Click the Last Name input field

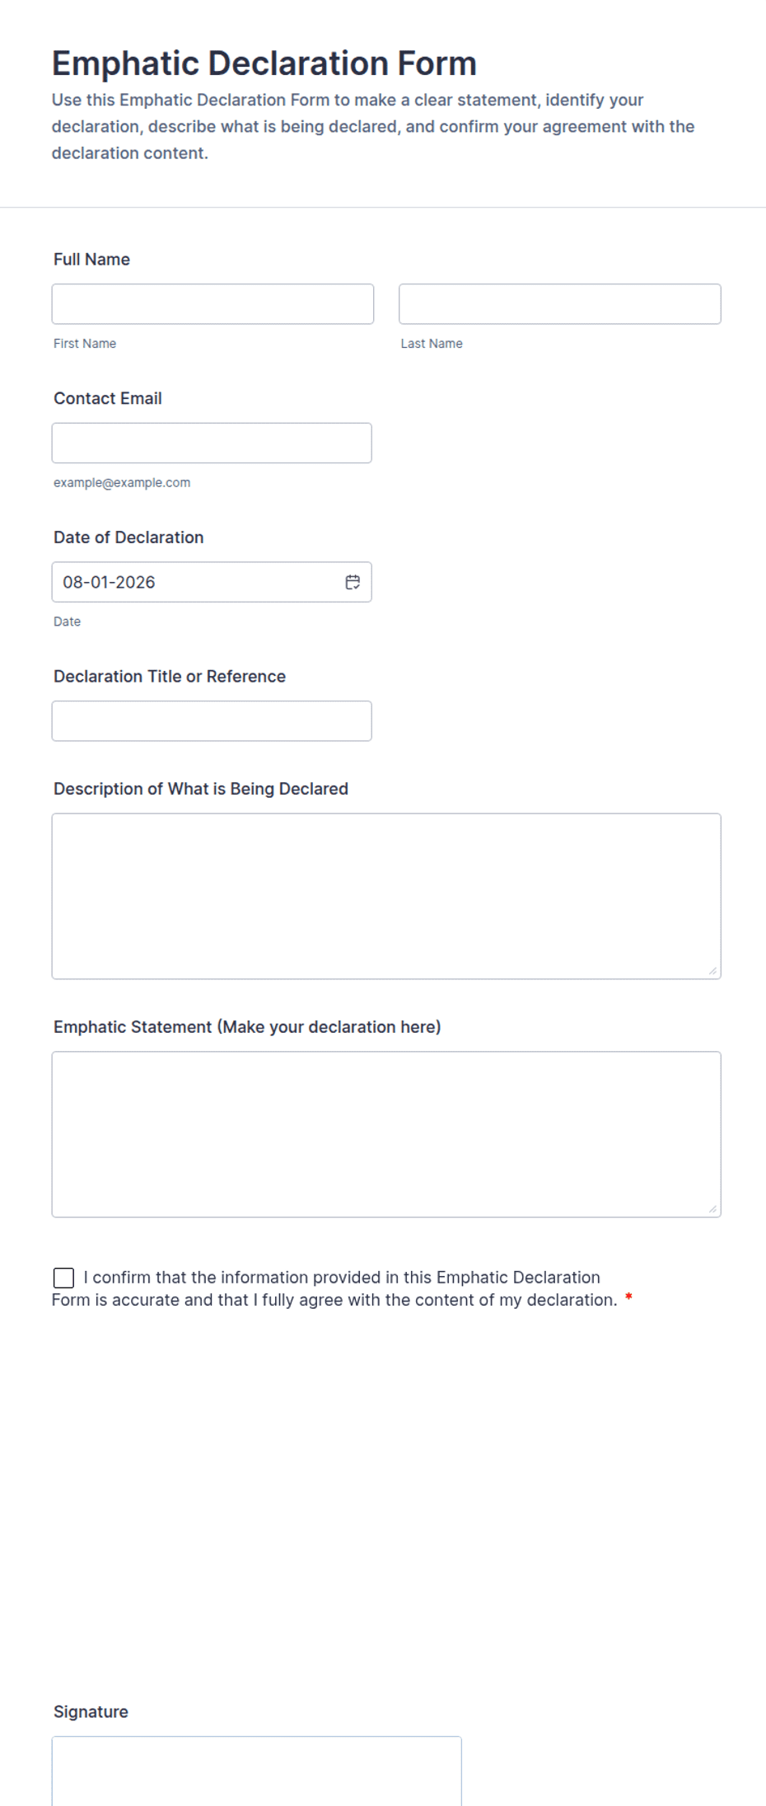[x=560, y=304]
